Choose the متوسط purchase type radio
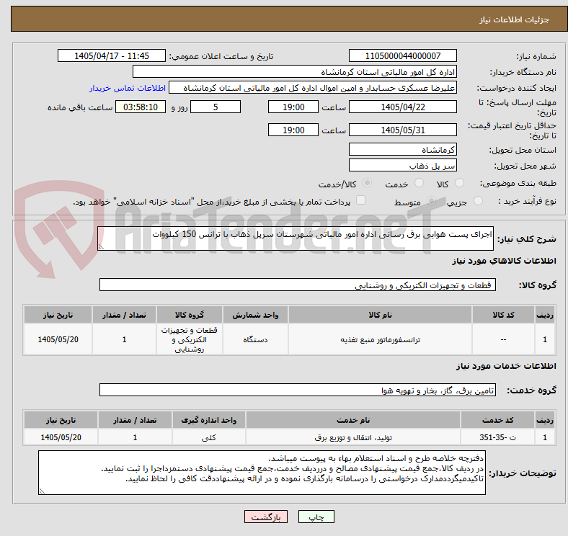 click(x=431, y=200)
